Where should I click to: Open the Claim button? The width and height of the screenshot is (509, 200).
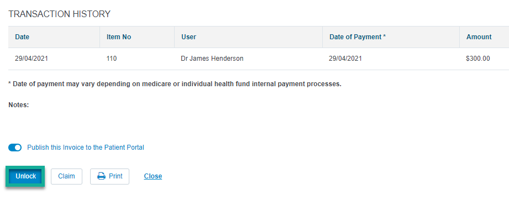tap(66, 176)
